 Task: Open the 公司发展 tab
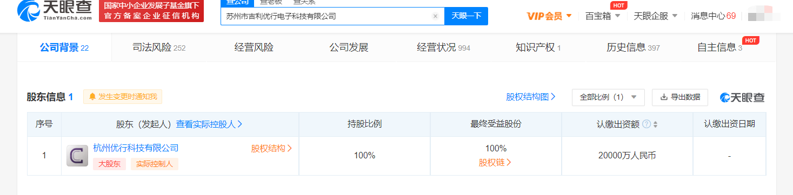point(349,47)
